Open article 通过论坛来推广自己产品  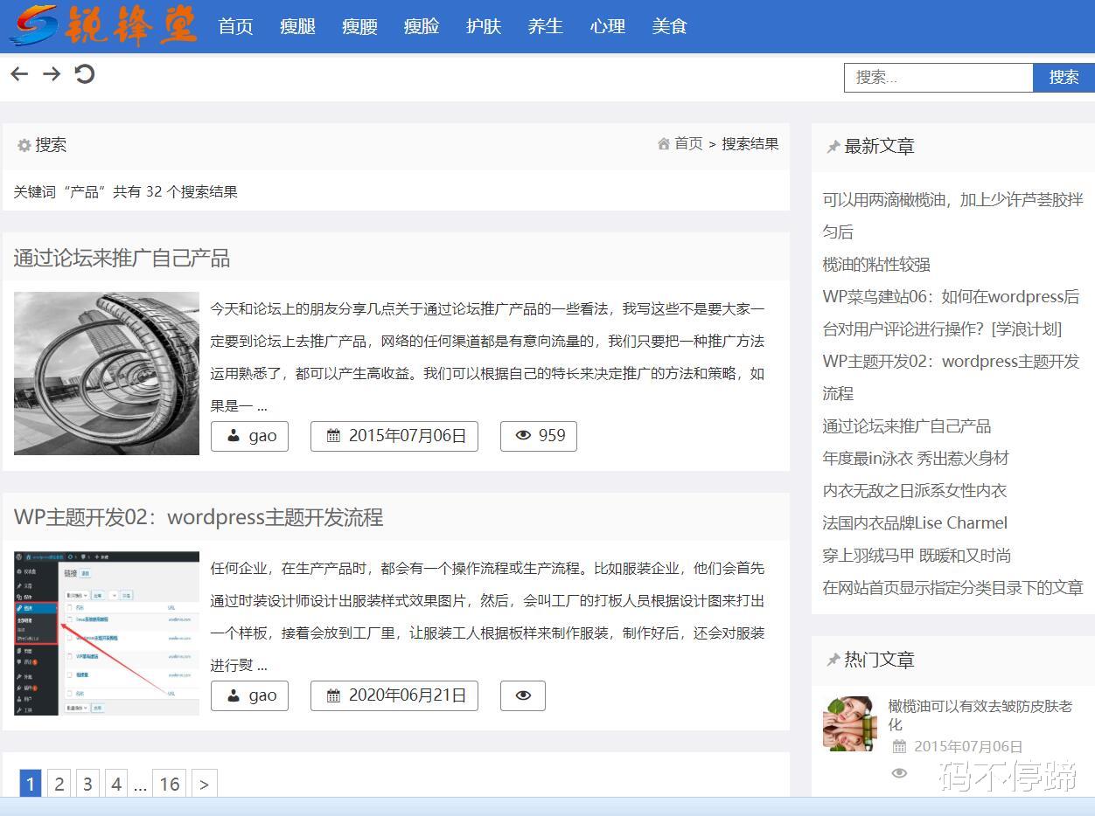click(122, 258)
